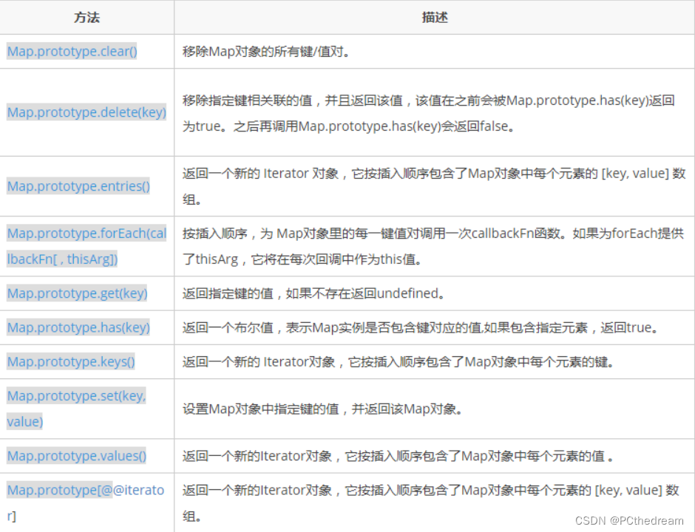The width and height of the screenshot is (695, 532).
Task: Click the values() description ending 每个元素的值
Action: pyautogui.click(x=398, y=456)
